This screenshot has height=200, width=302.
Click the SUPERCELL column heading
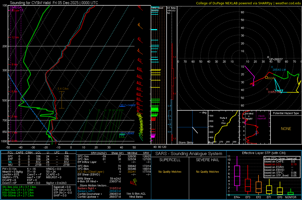(x=170, y=160)
